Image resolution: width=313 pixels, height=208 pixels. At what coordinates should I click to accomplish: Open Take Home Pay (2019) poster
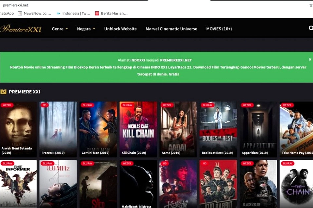pos(296,129)
